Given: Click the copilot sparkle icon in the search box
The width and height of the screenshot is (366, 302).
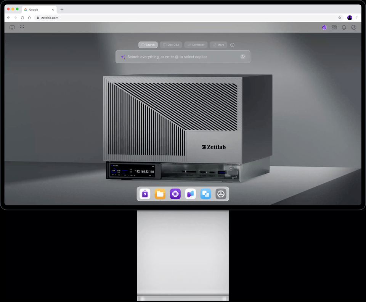Looking at the screenshot, I should pos(123,57).
